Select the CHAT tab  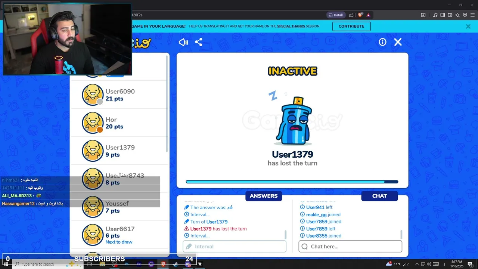point(379,196)
